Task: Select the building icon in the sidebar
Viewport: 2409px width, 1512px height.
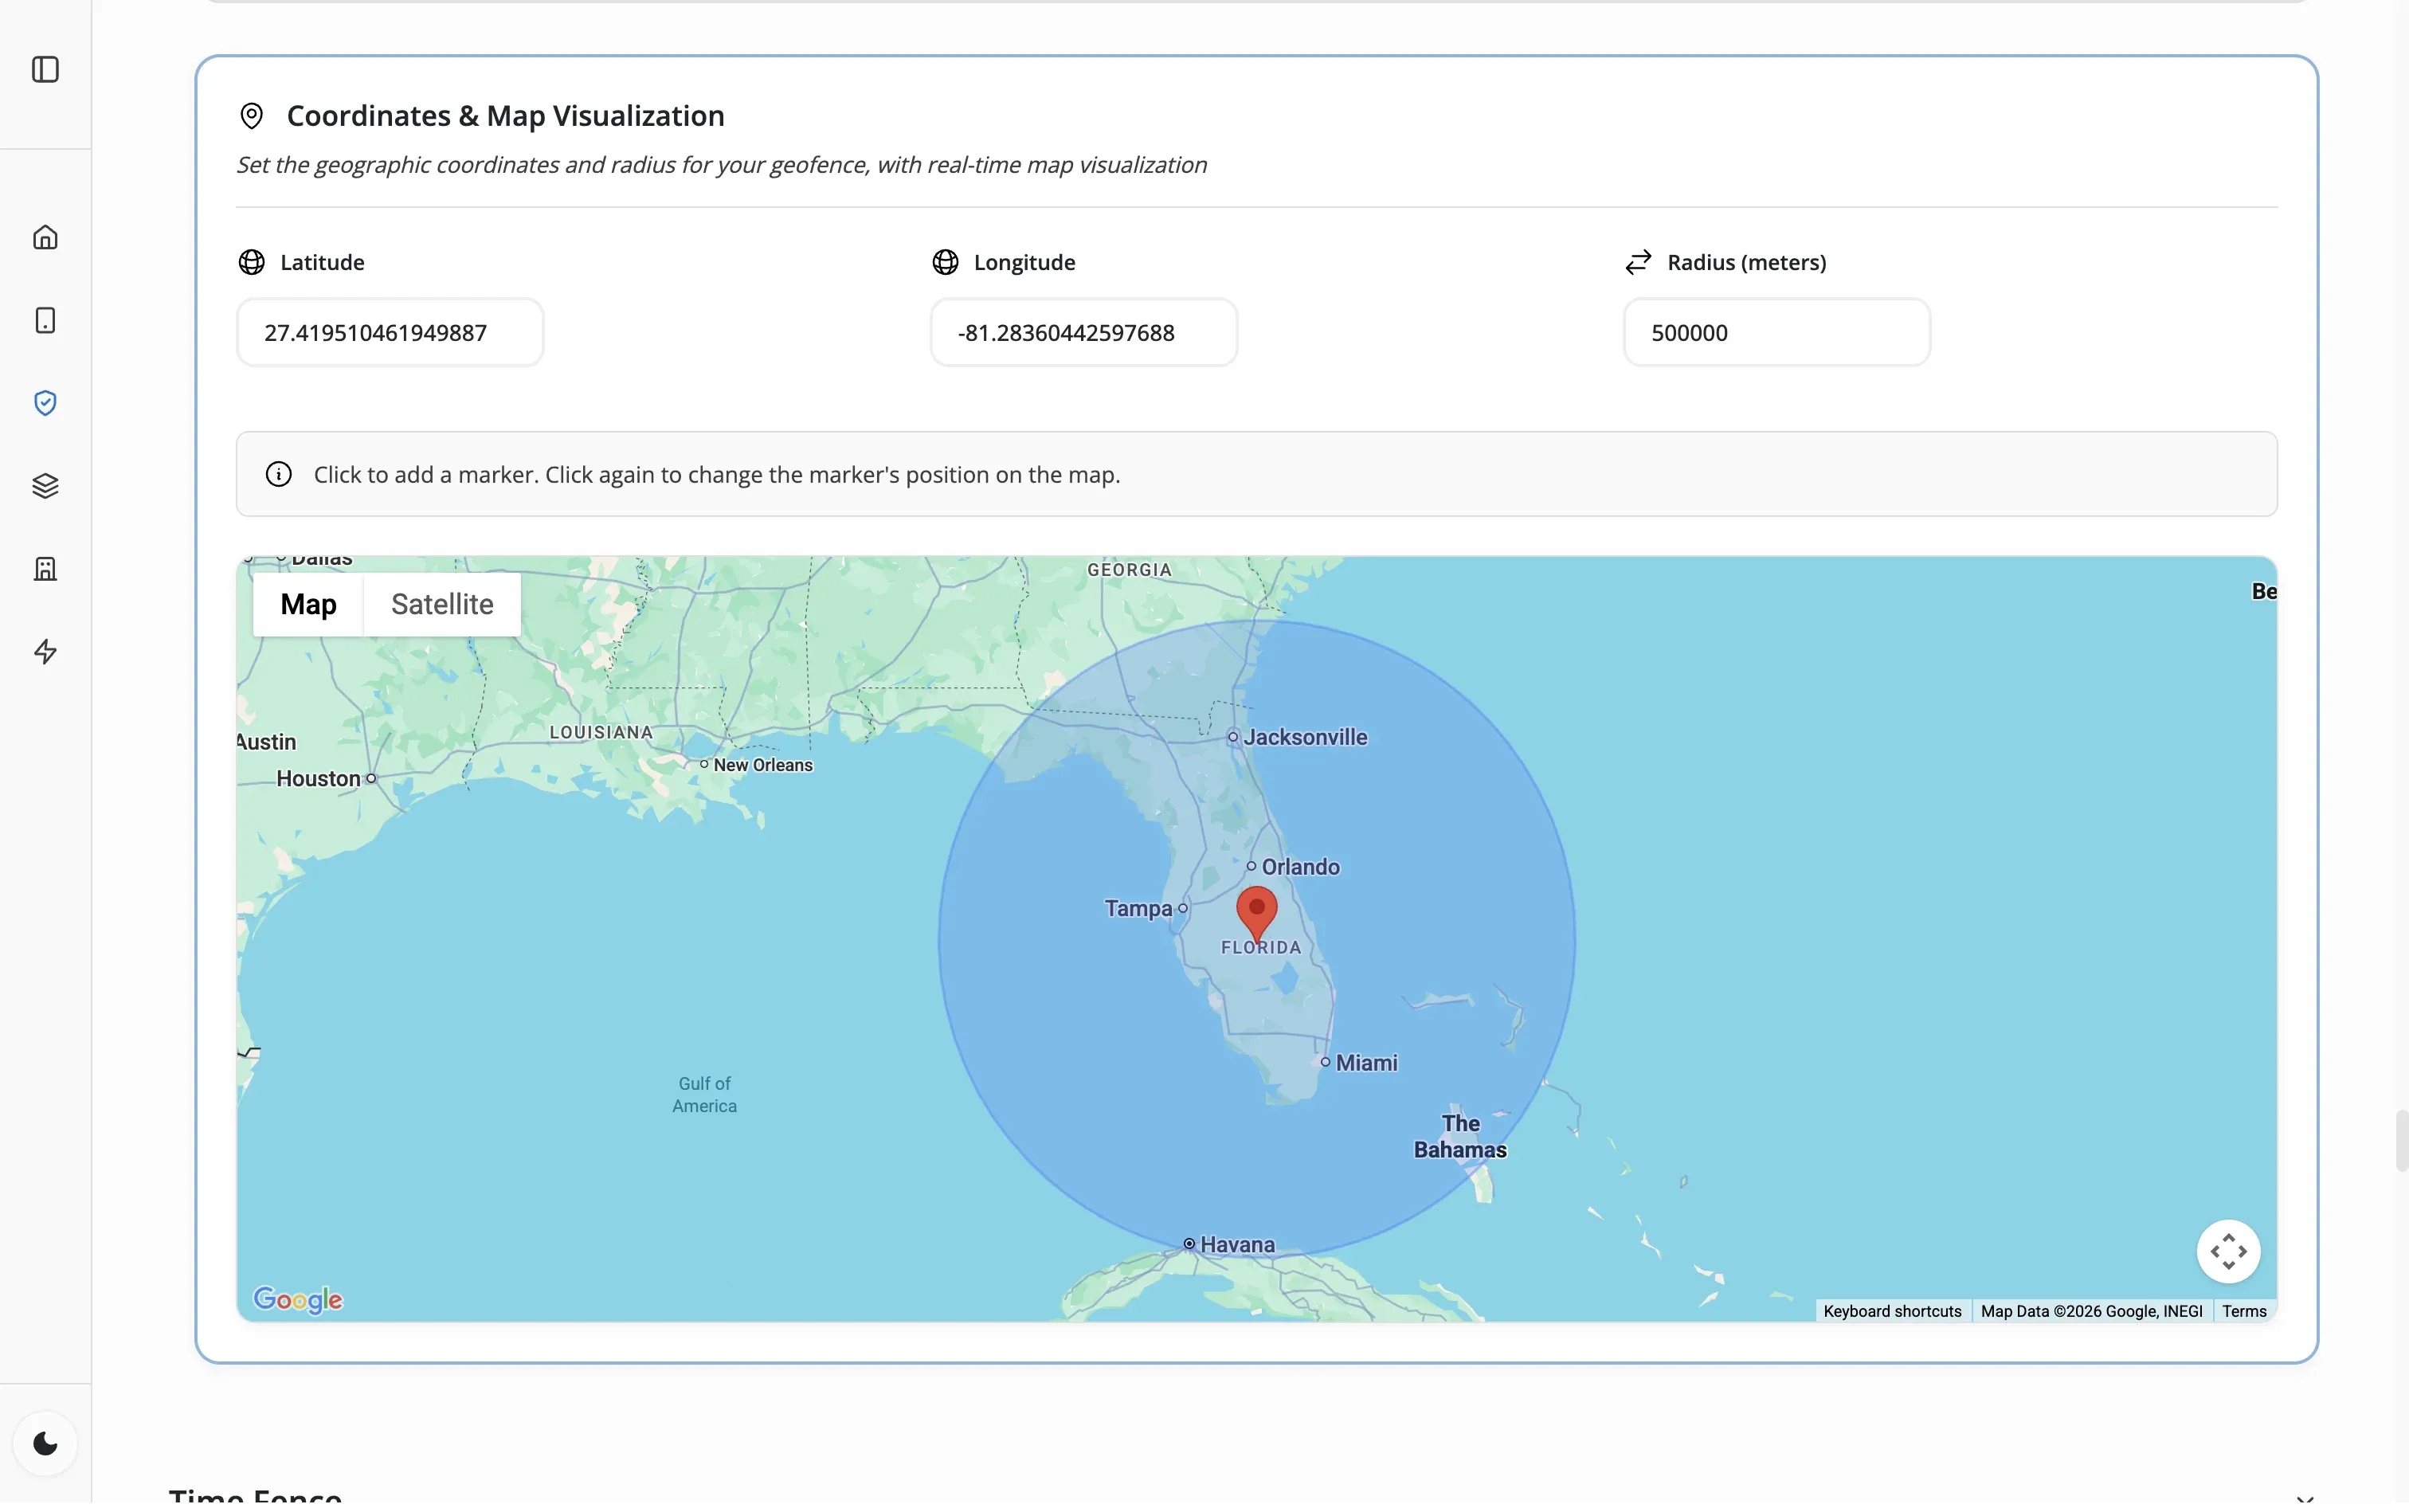Action: click(x=45, y=567)
